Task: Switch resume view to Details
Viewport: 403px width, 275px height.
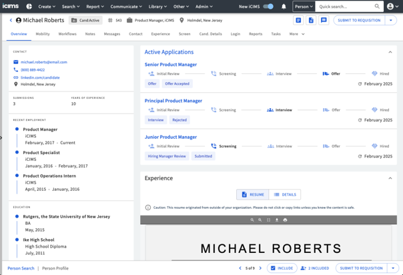Action: pos(285,194)
